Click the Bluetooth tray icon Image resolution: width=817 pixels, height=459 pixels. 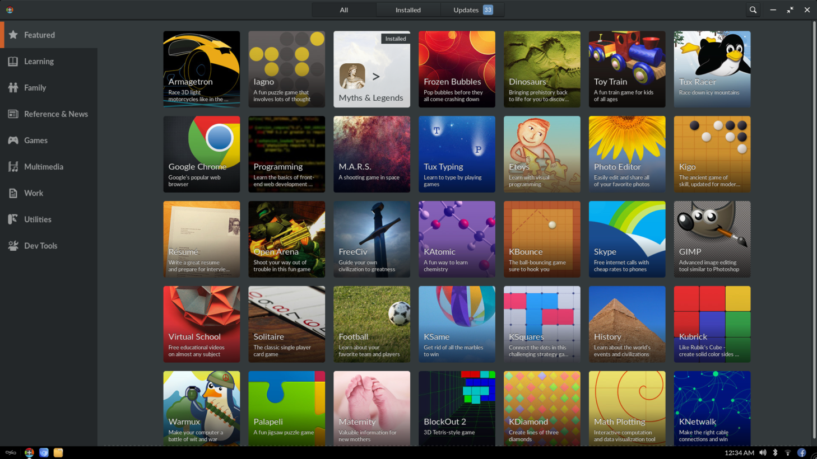(x=776, y=453)
